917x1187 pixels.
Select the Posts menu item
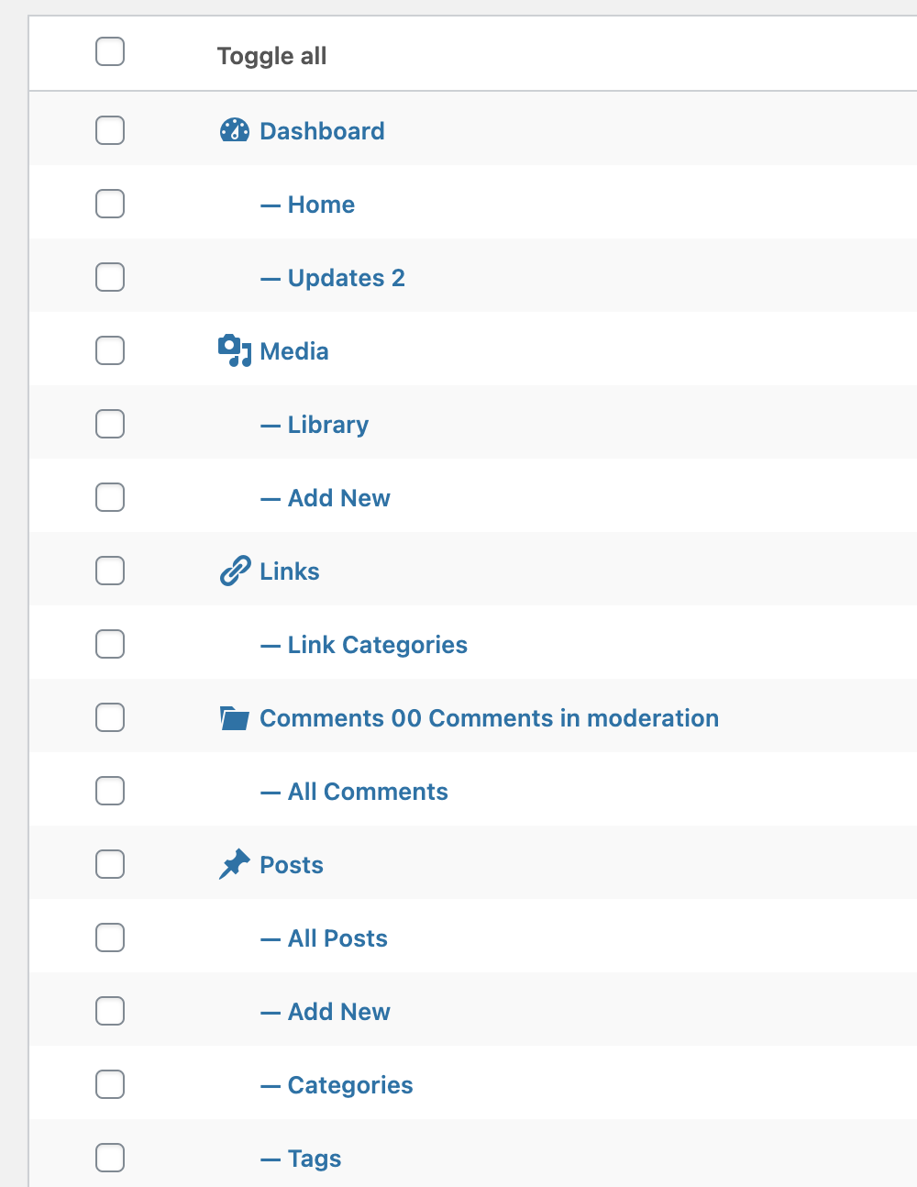click(x=292, y=863)
